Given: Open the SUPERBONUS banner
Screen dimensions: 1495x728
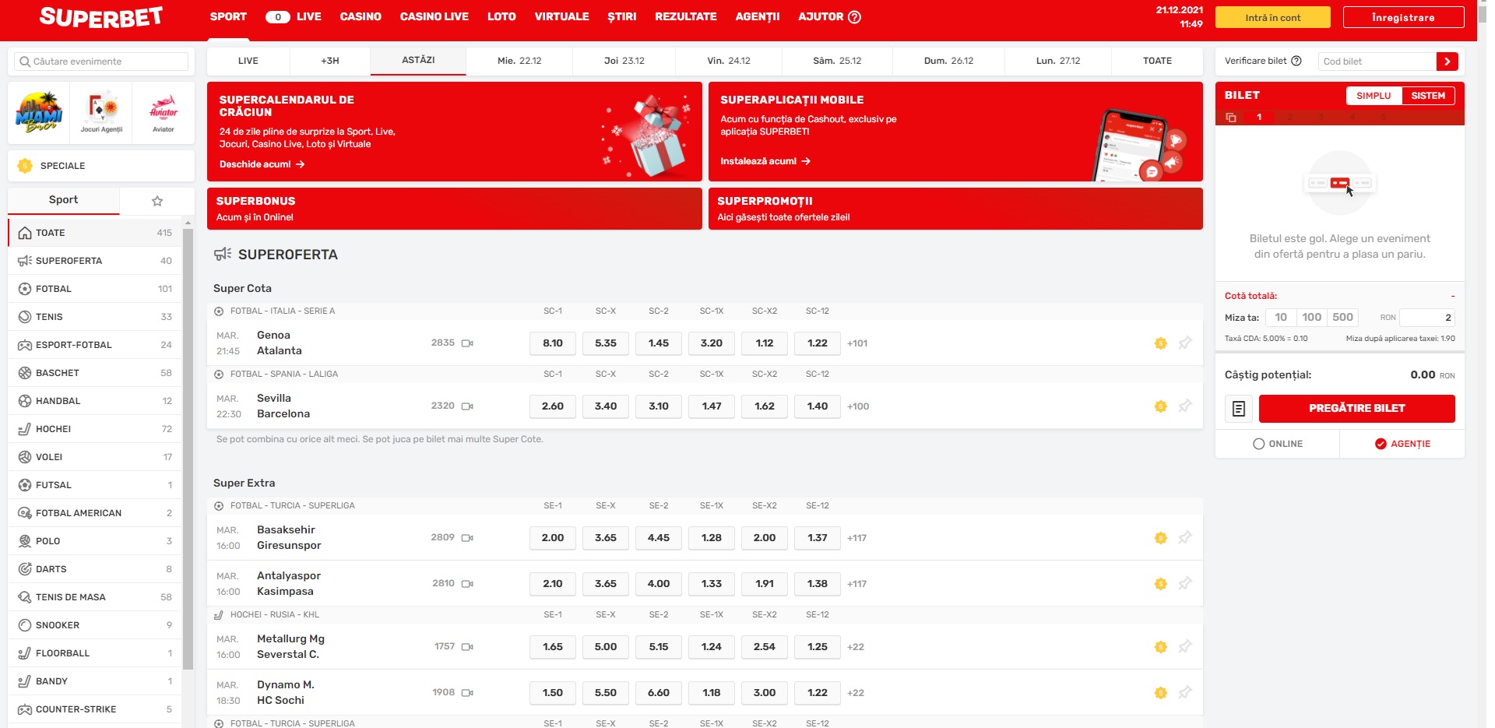Looking at the screenshot, I should point(454,209).
